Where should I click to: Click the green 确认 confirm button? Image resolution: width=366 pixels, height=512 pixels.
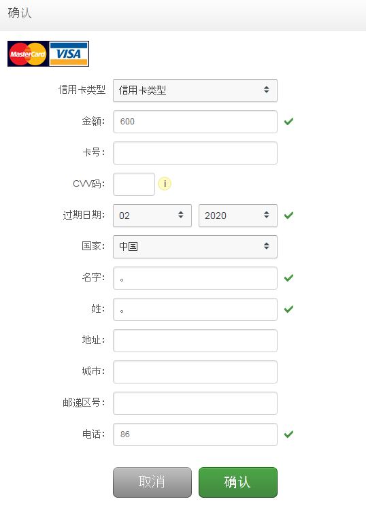[238, 482]
